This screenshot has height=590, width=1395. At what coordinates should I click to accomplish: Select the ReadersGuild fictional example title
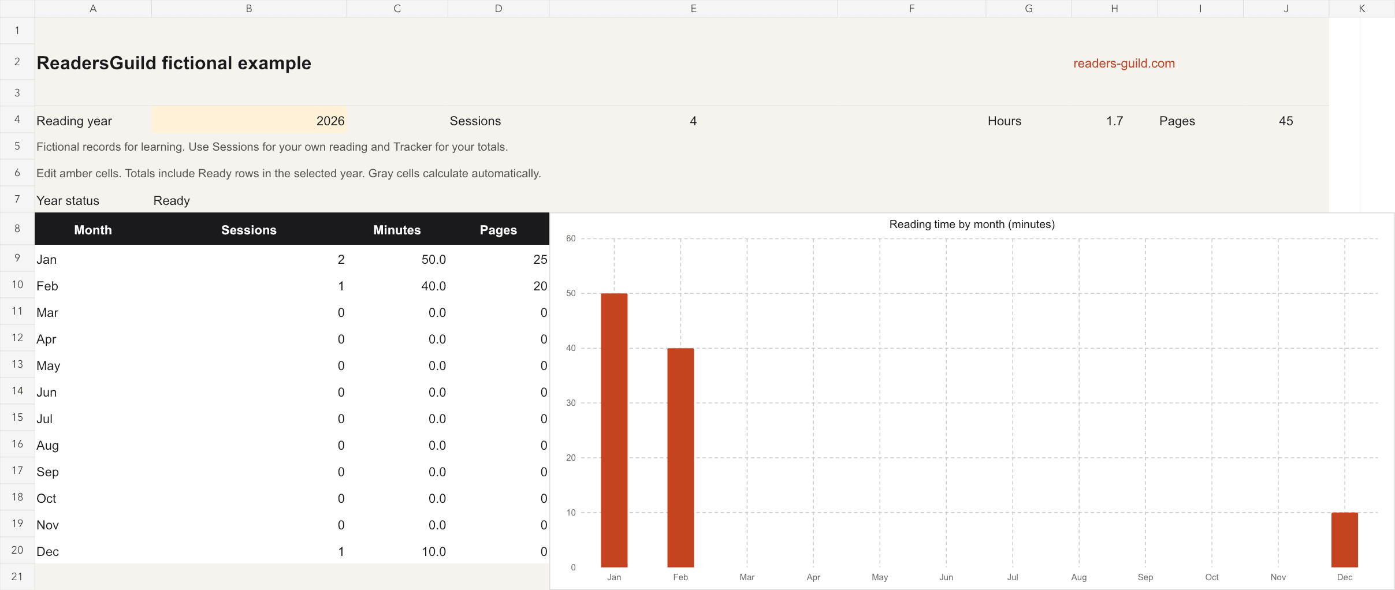tap(174, 63)
